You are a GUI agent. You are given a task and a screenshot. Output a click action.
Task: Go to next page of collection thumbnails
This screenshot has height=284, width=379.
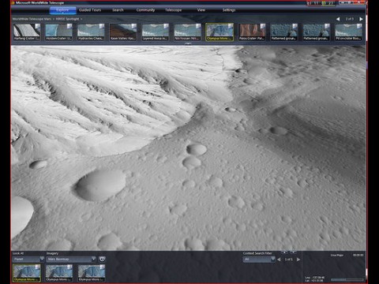pyautogui.click(x=361, y=19)
